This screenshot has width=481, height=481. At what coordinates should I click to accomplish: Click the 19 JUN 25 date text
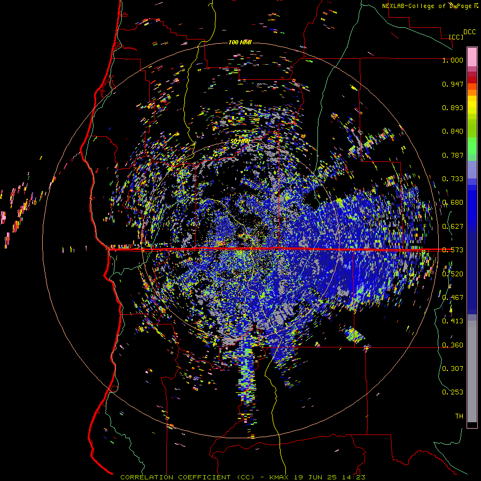[316, 477]
